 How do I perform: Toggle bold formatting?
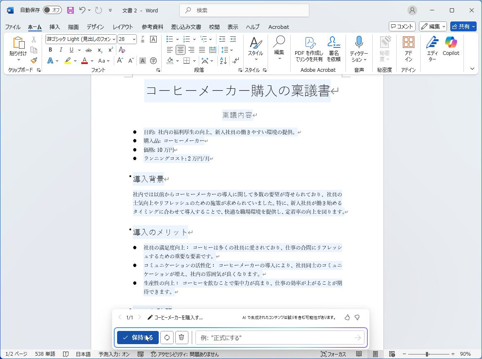(50, 50)
